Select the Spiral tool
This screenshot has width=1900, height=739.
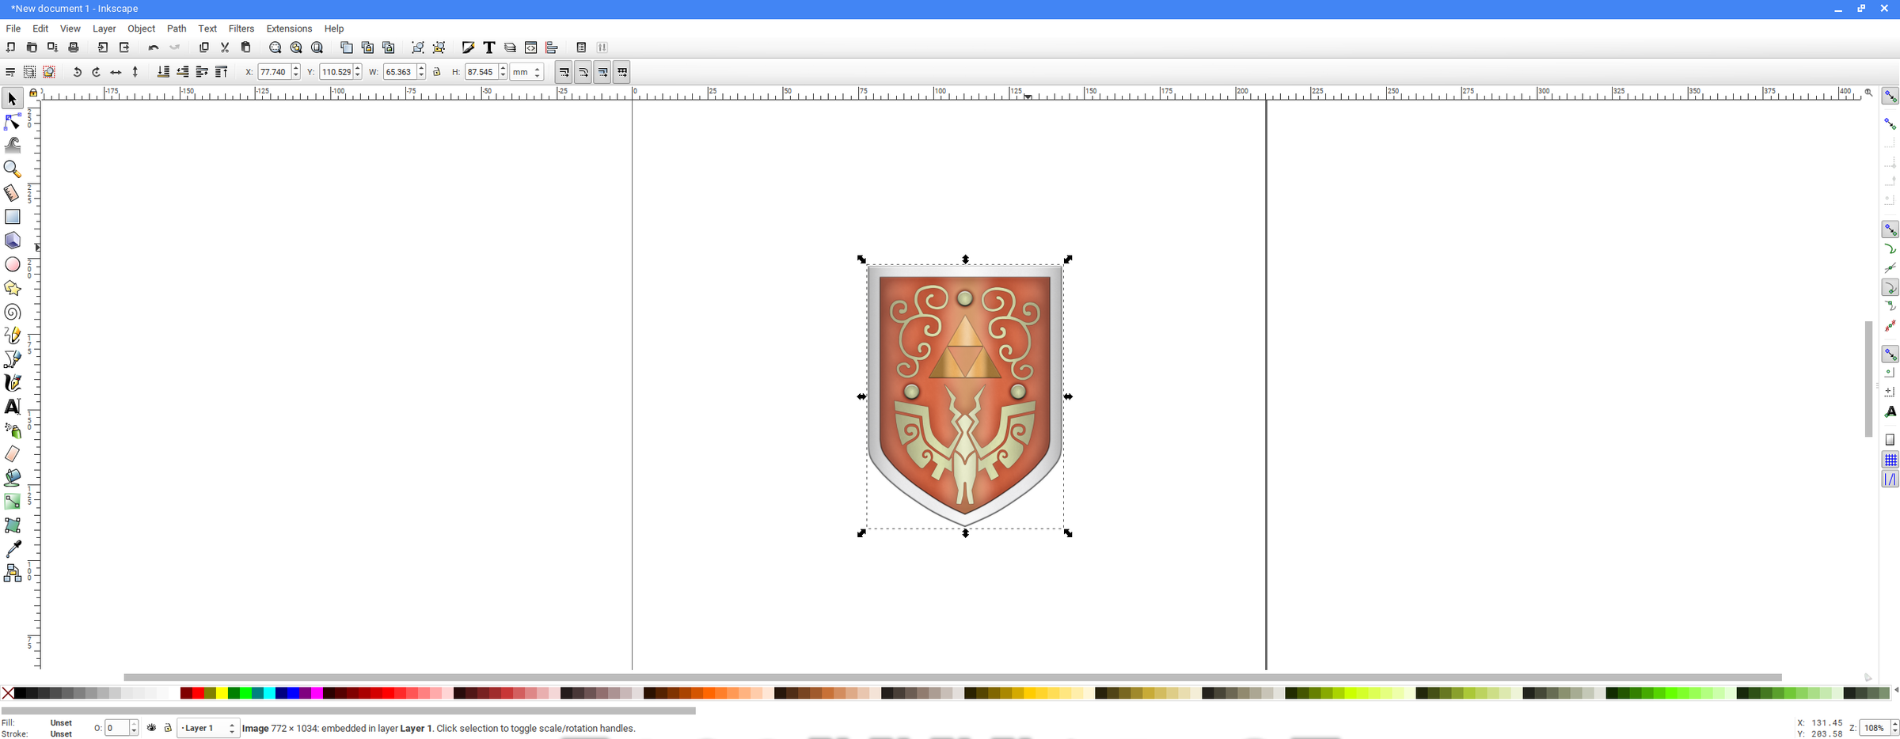13,312
